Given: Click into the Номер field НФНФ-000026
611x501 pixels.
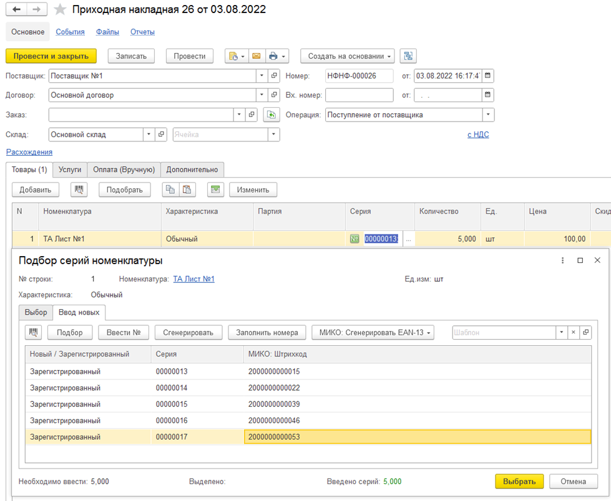Looking at the screenshot, I should 359,75.
